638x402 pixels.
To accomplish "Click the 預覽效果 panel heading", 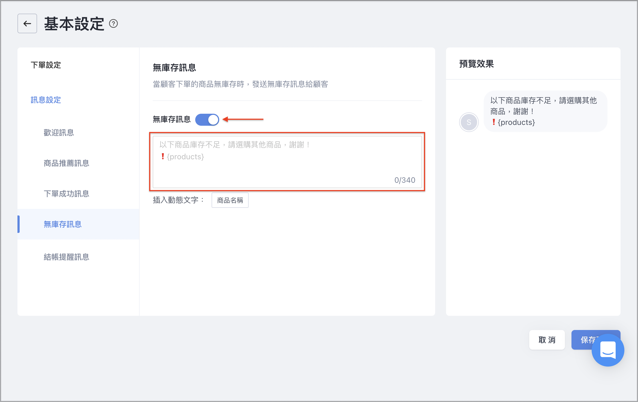I will coord(477,64).
